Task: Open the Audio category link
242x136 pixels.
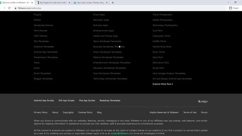Action: point(37,68)
